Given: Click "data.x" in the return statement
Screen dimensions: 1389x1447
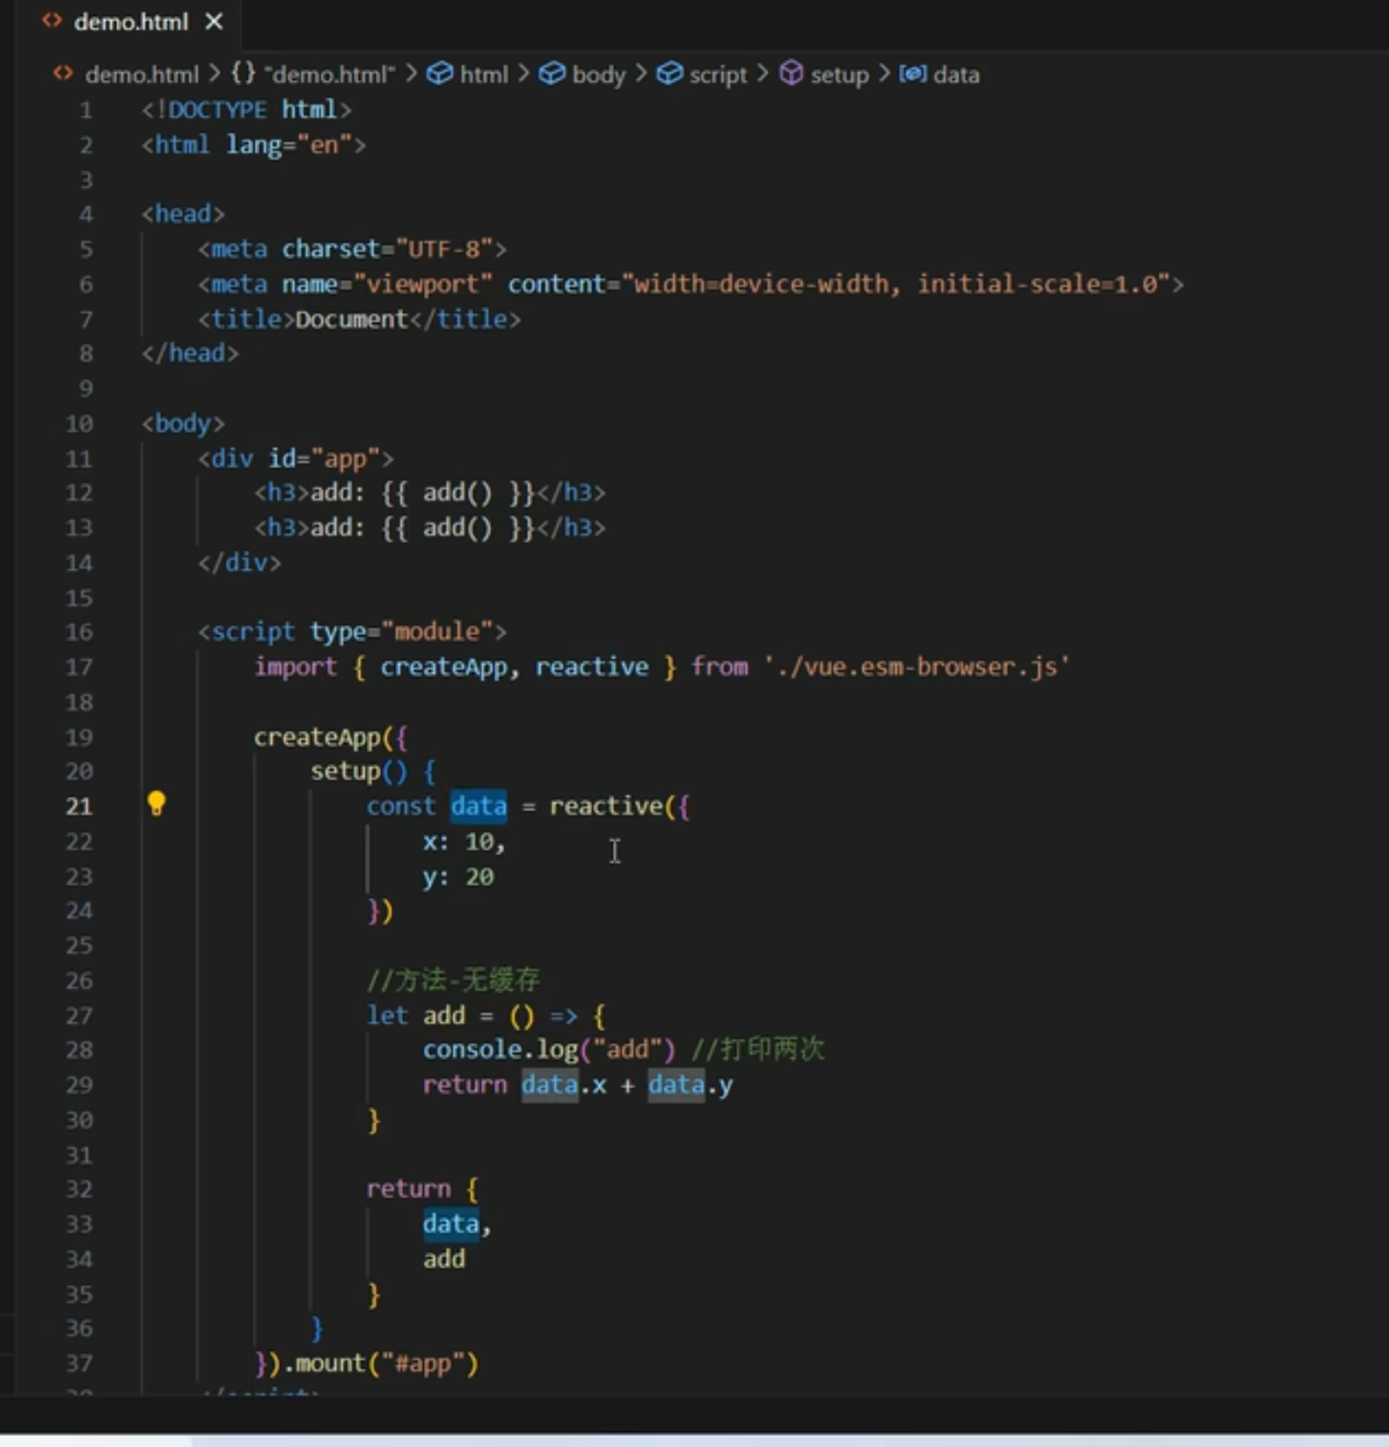Looking at the screenshot, I should (563, 1085).
